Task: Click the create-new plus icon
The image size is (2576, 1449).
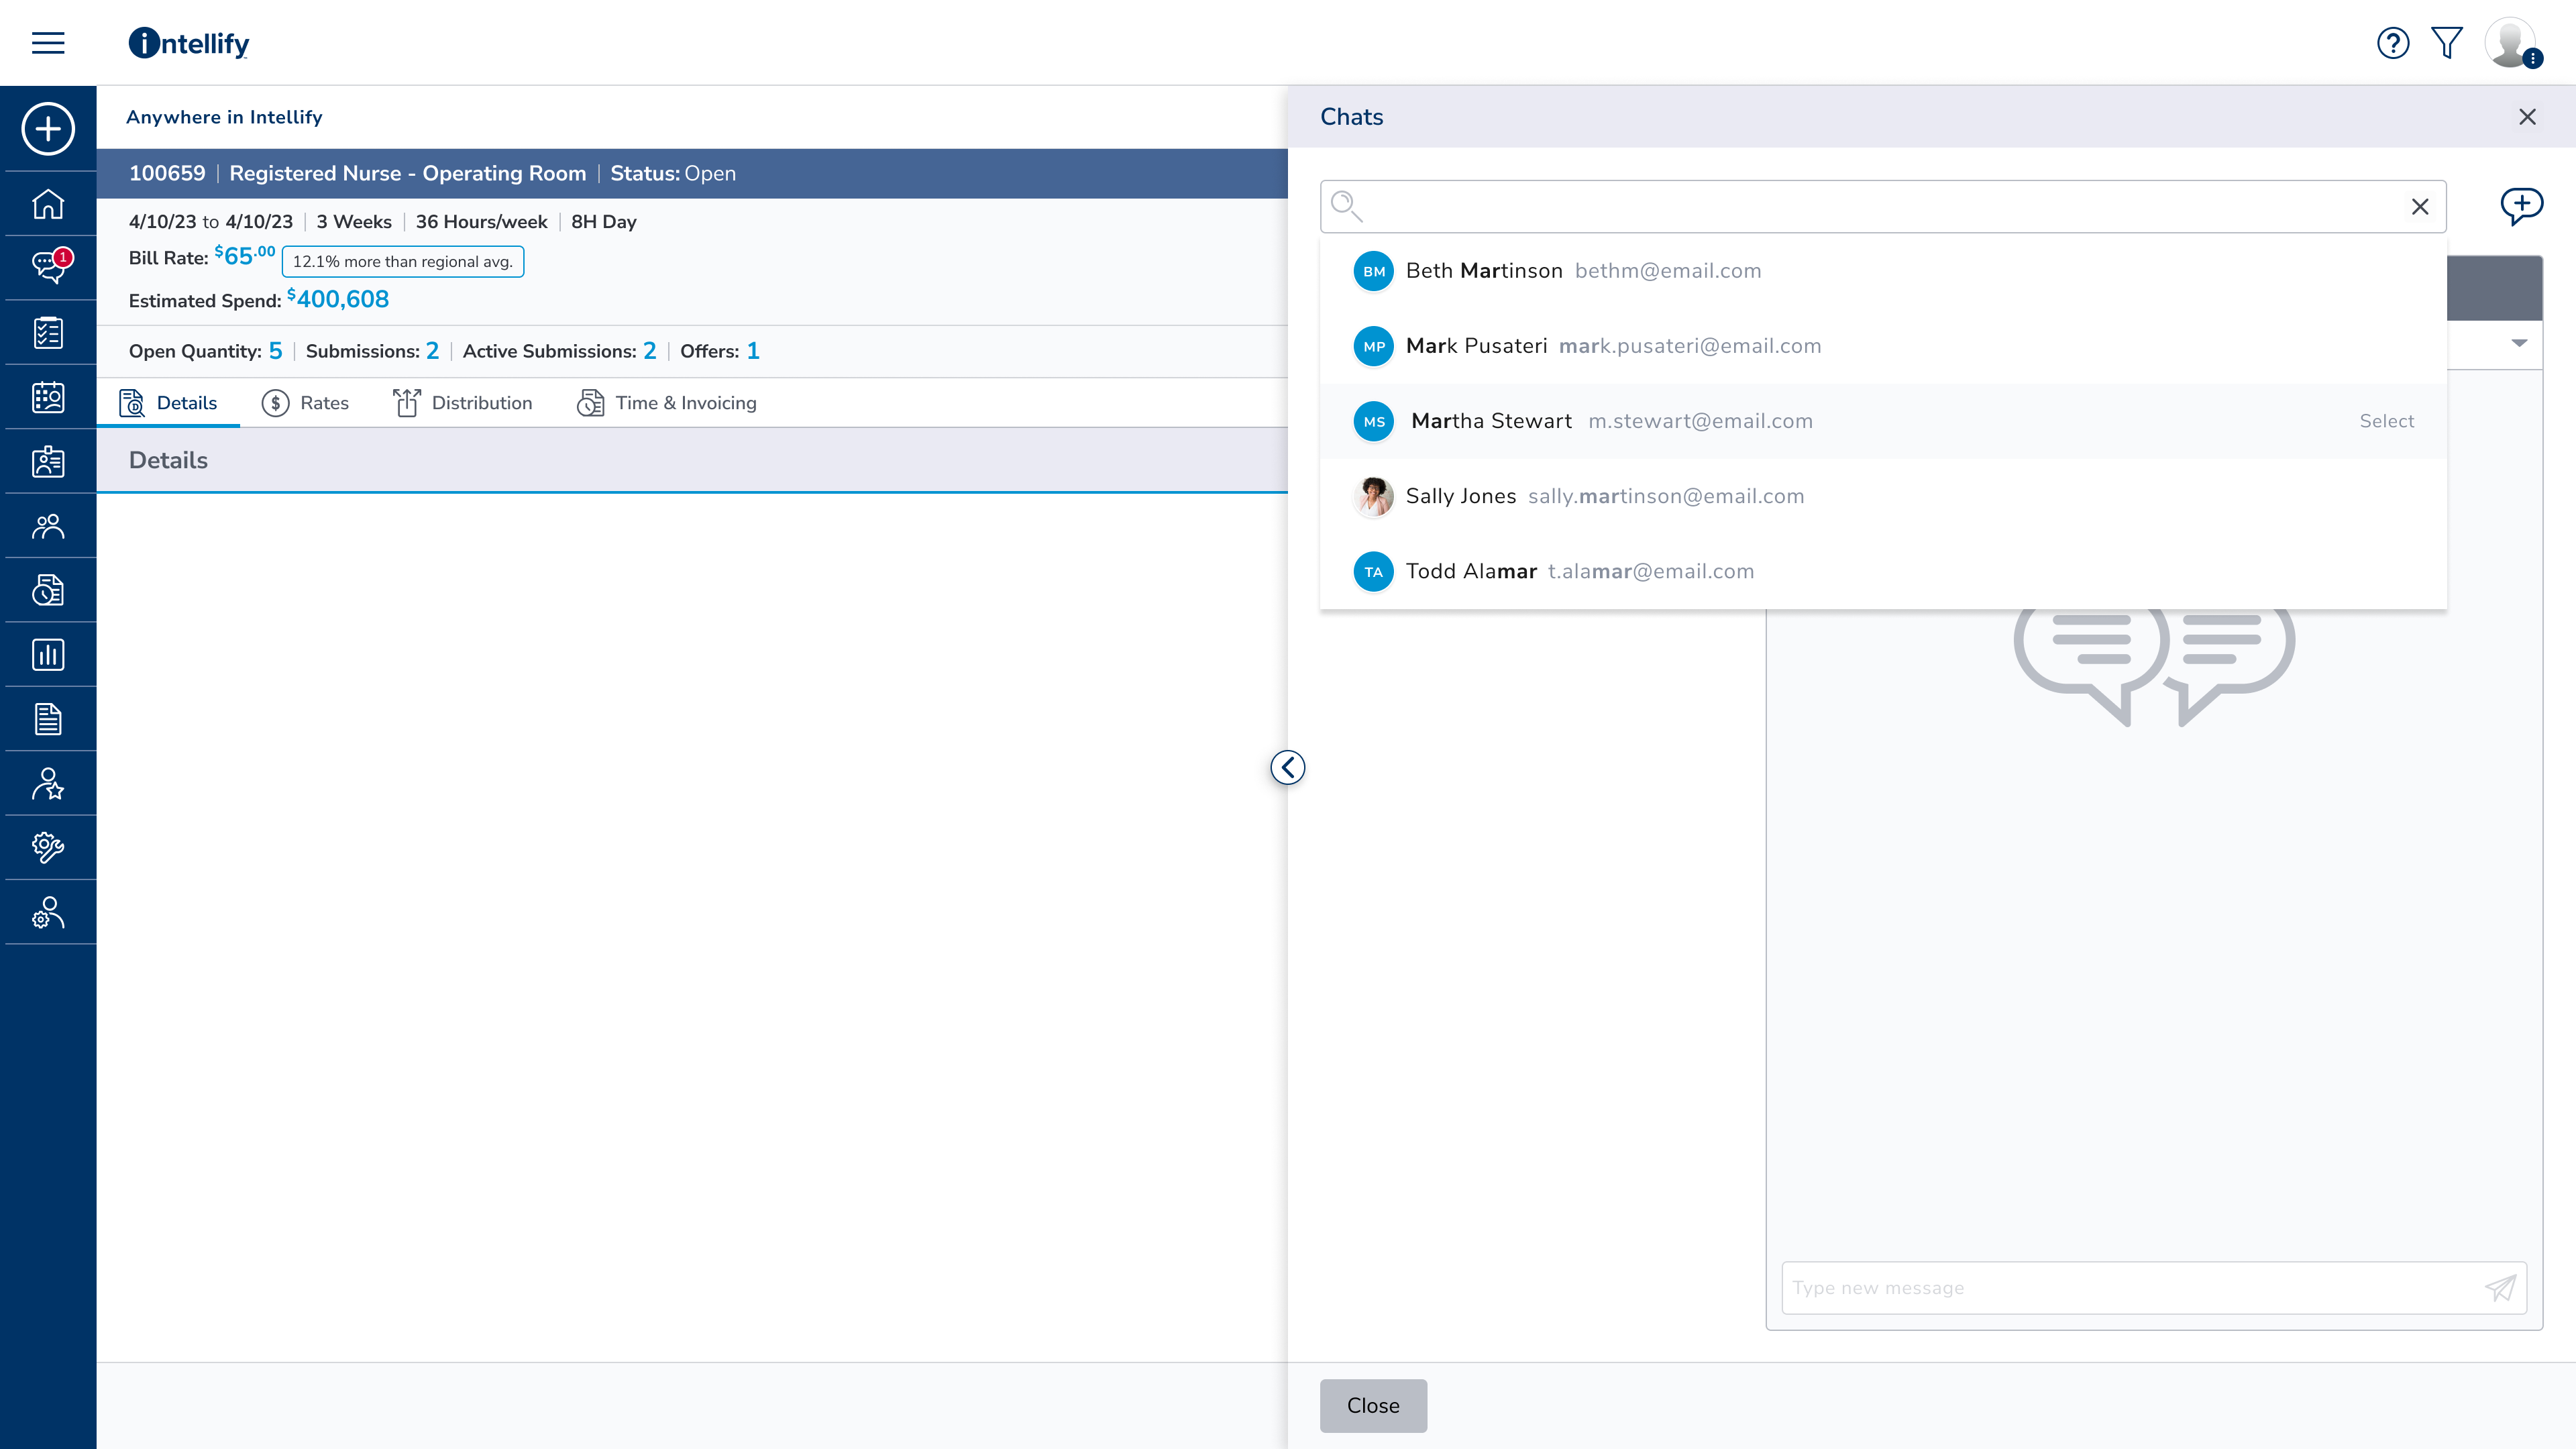Action: coord(48,130)
